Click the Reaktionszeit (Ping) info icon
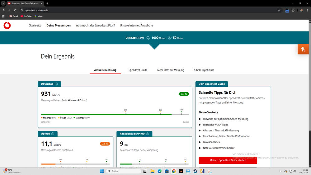 148,134
